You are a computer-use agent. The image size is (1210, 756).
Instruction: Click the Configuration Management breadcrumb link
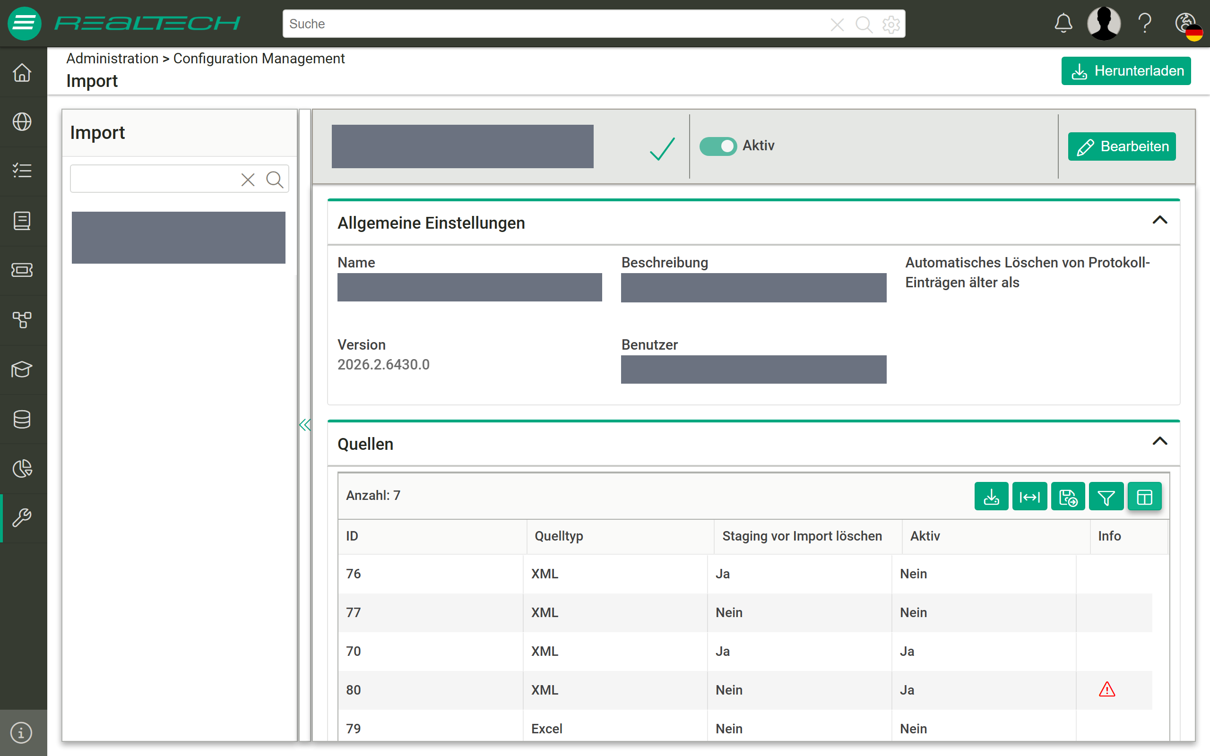click(259, 59)
